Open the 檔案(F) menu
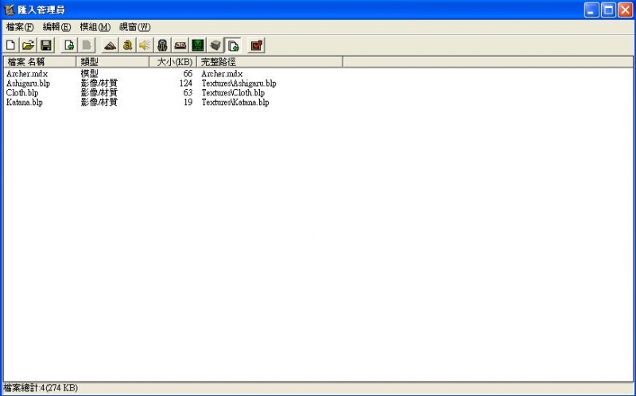This screenshot has width=636, height=396. [20, 27]
